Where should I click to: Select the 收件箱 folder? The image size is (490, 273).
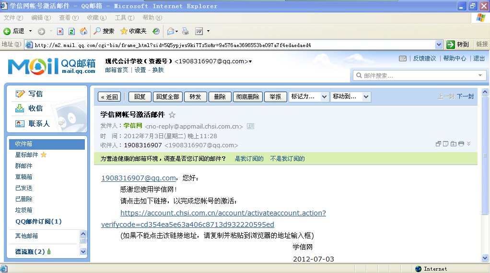tap(47, 144)
